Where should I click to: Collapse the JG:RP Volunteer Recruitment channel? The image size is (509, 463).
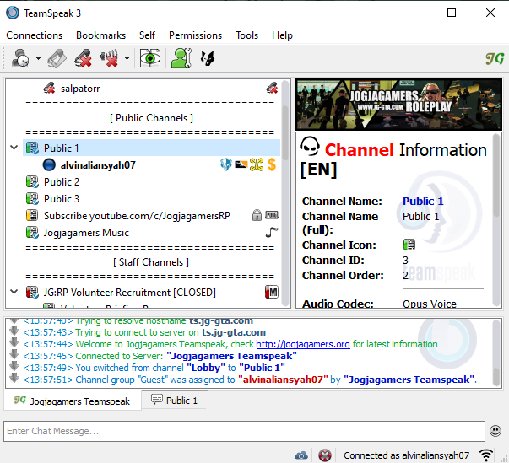tap(14, 292)
